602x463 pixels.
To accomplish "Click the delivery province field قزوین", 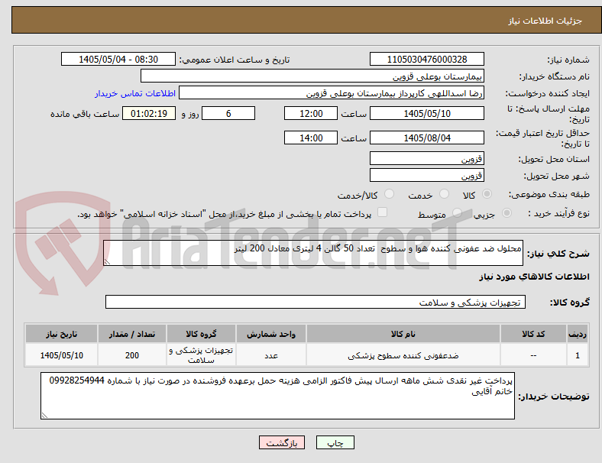I will click(x=426, y=158).
